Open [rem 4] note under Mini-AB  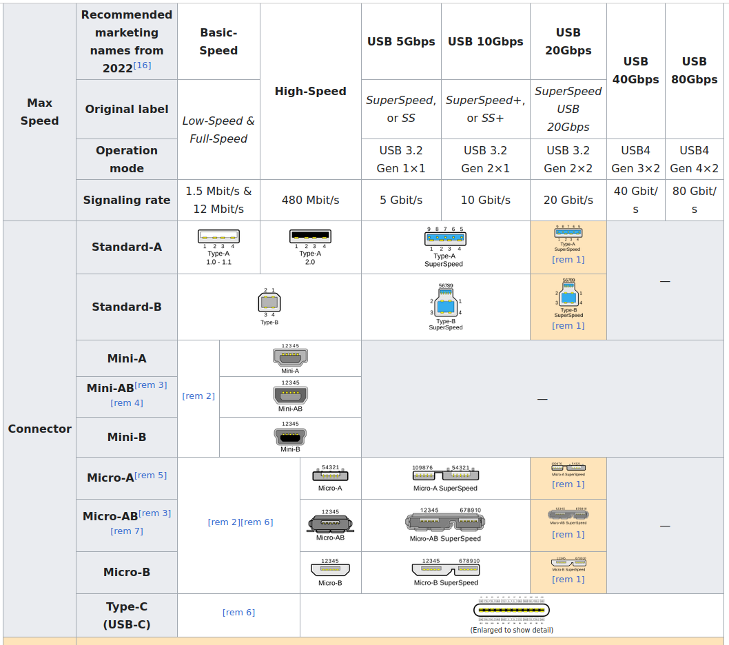(127, 402)
